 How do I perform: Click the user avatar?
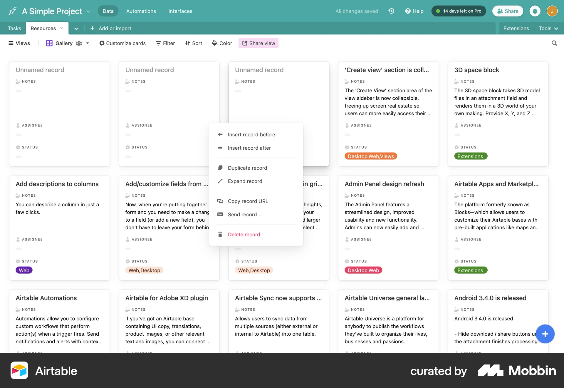[553, 11]
